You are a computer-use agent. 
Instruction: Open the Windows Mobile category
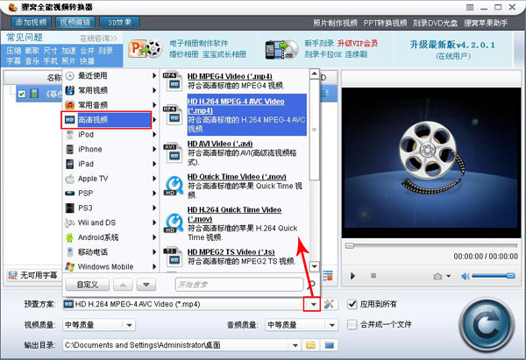coord(110,267)
